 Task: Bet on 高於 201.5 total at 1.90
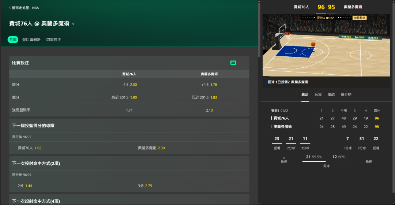point(124,97)
